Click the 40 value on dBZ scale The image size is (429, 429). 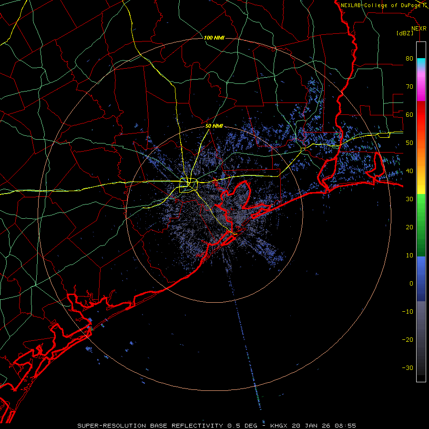[409, 171]
